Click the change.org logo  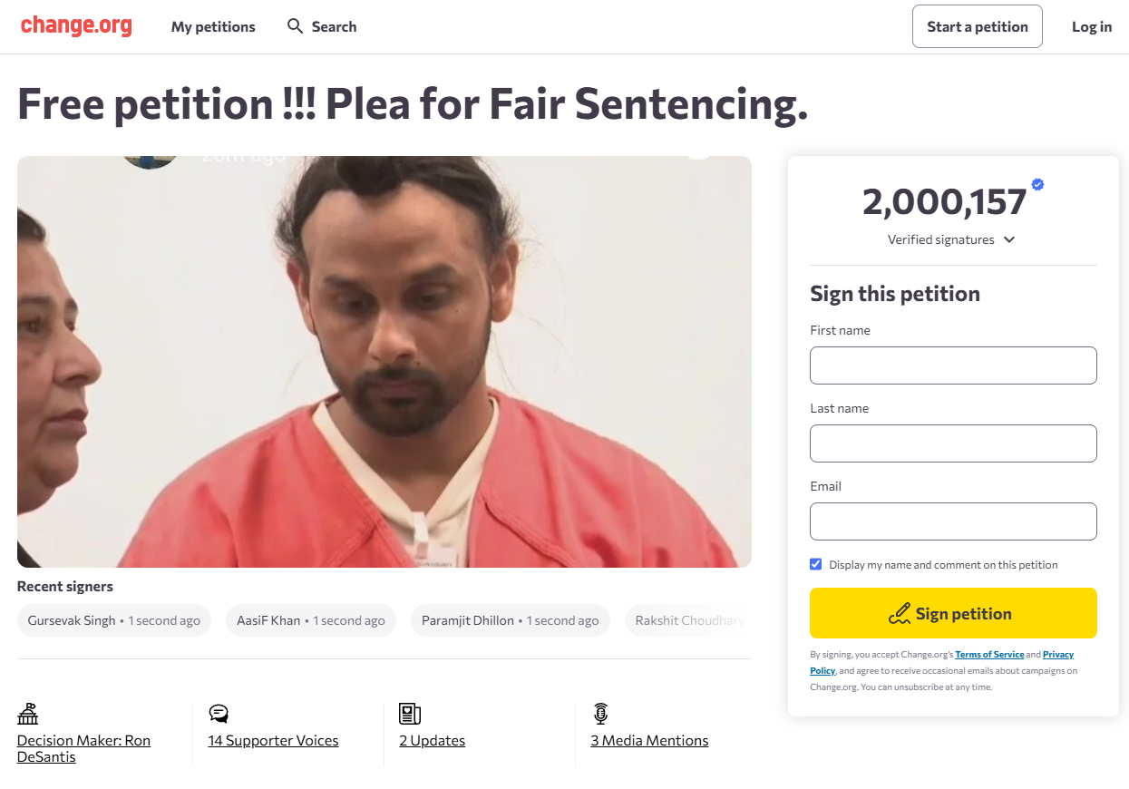click(x=76, y=26)
